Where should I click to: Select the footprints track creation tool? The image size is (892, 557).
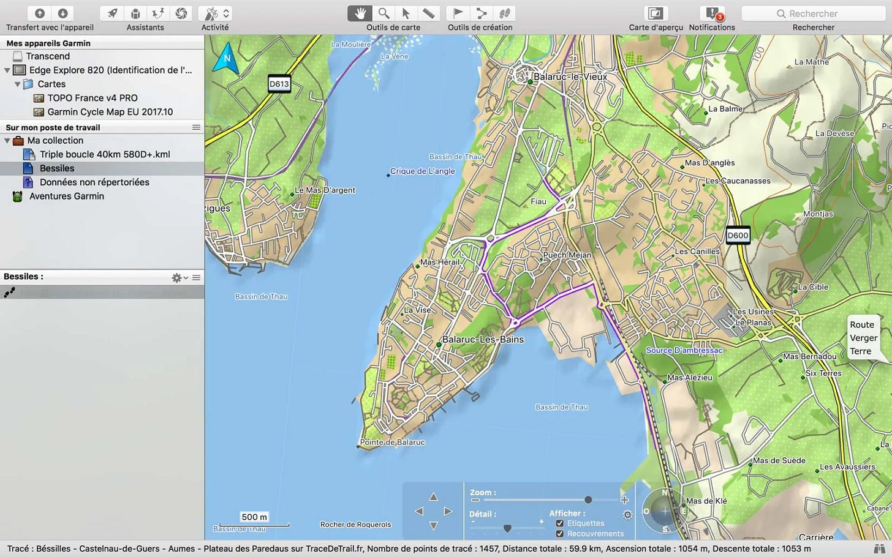pyautogui.click(x=504, y=13)
